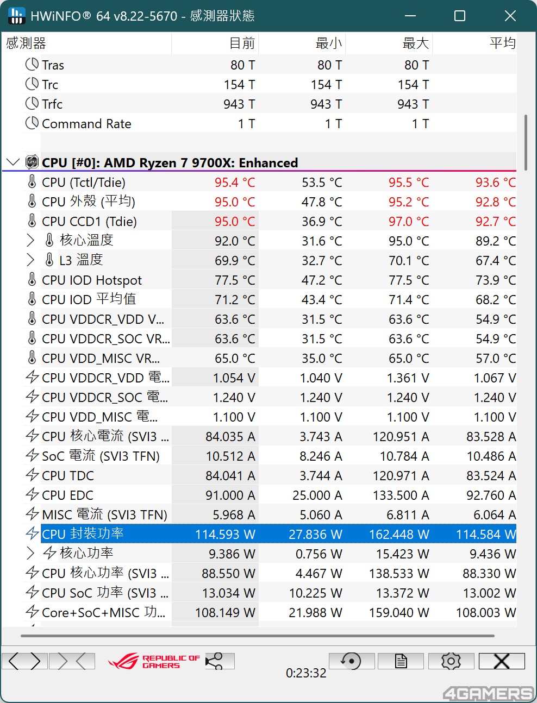Select the CPU IOD 平均值 row label
Viewport: 537px width, 703px height.
point(89,299)
